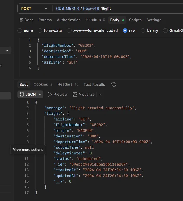
Task: Click the "__v": 0 response line
Action: click(x=62, y=181)
